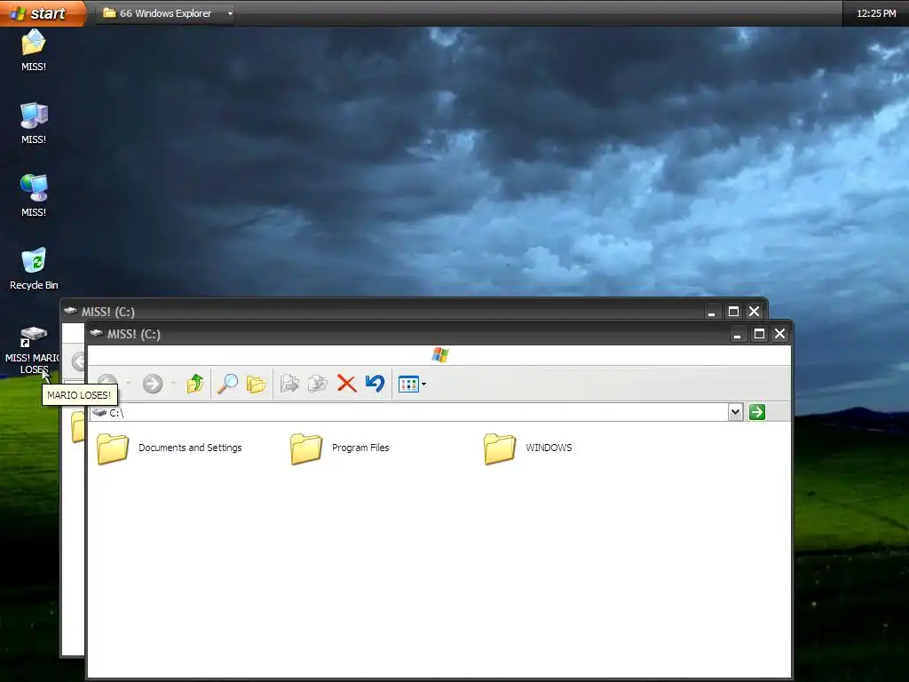Viewport: 909px width, 682px height.
Task: Click drive icon in back window title bar
Action: [x=71, y=311]
